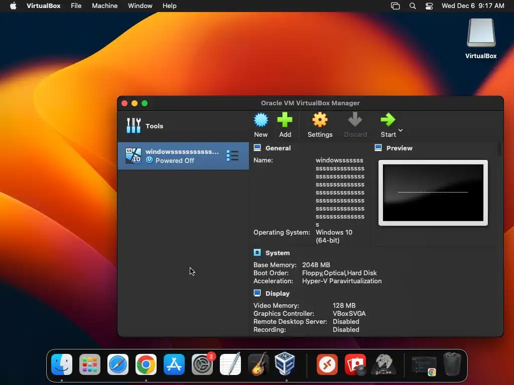Click the Stage Manager menu bar icon
514x385 pixels.
[x=396, y=6]
